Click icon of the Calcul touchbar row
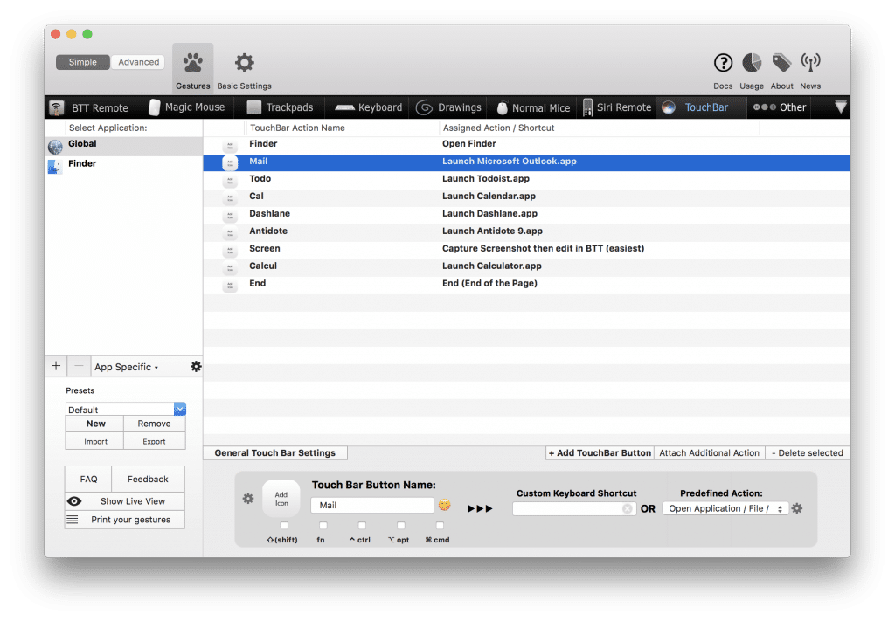Screen dimensions: 895x621 click(230, 268)
